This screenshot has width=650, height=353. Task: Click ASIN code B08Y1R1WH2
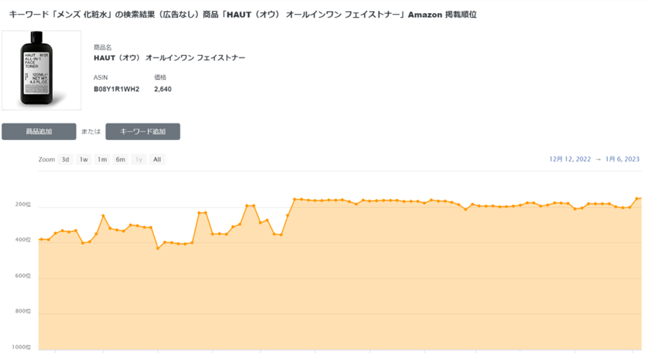coord(117,90)
